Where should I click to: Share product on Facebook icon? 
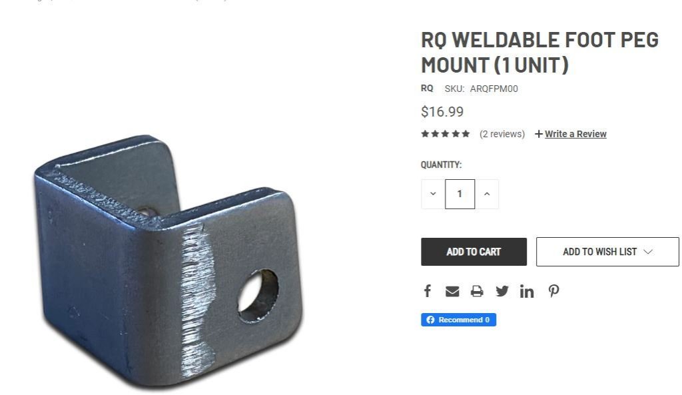(428, 291)
